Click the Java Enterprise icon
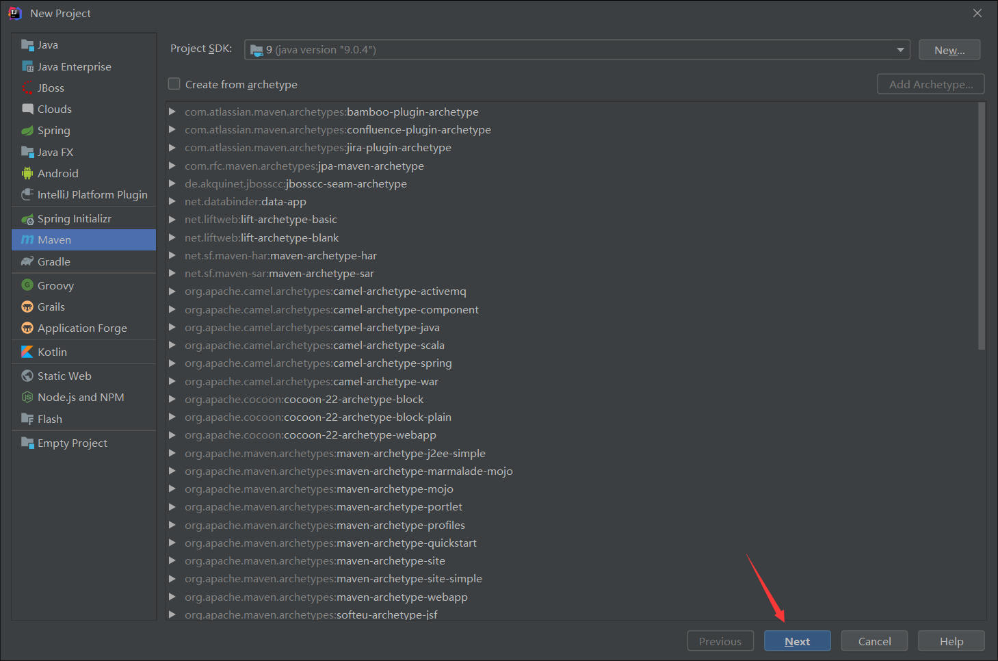 27,66
